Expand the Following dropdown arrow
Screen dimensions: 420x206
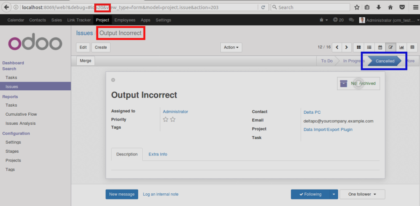[334, 194]
